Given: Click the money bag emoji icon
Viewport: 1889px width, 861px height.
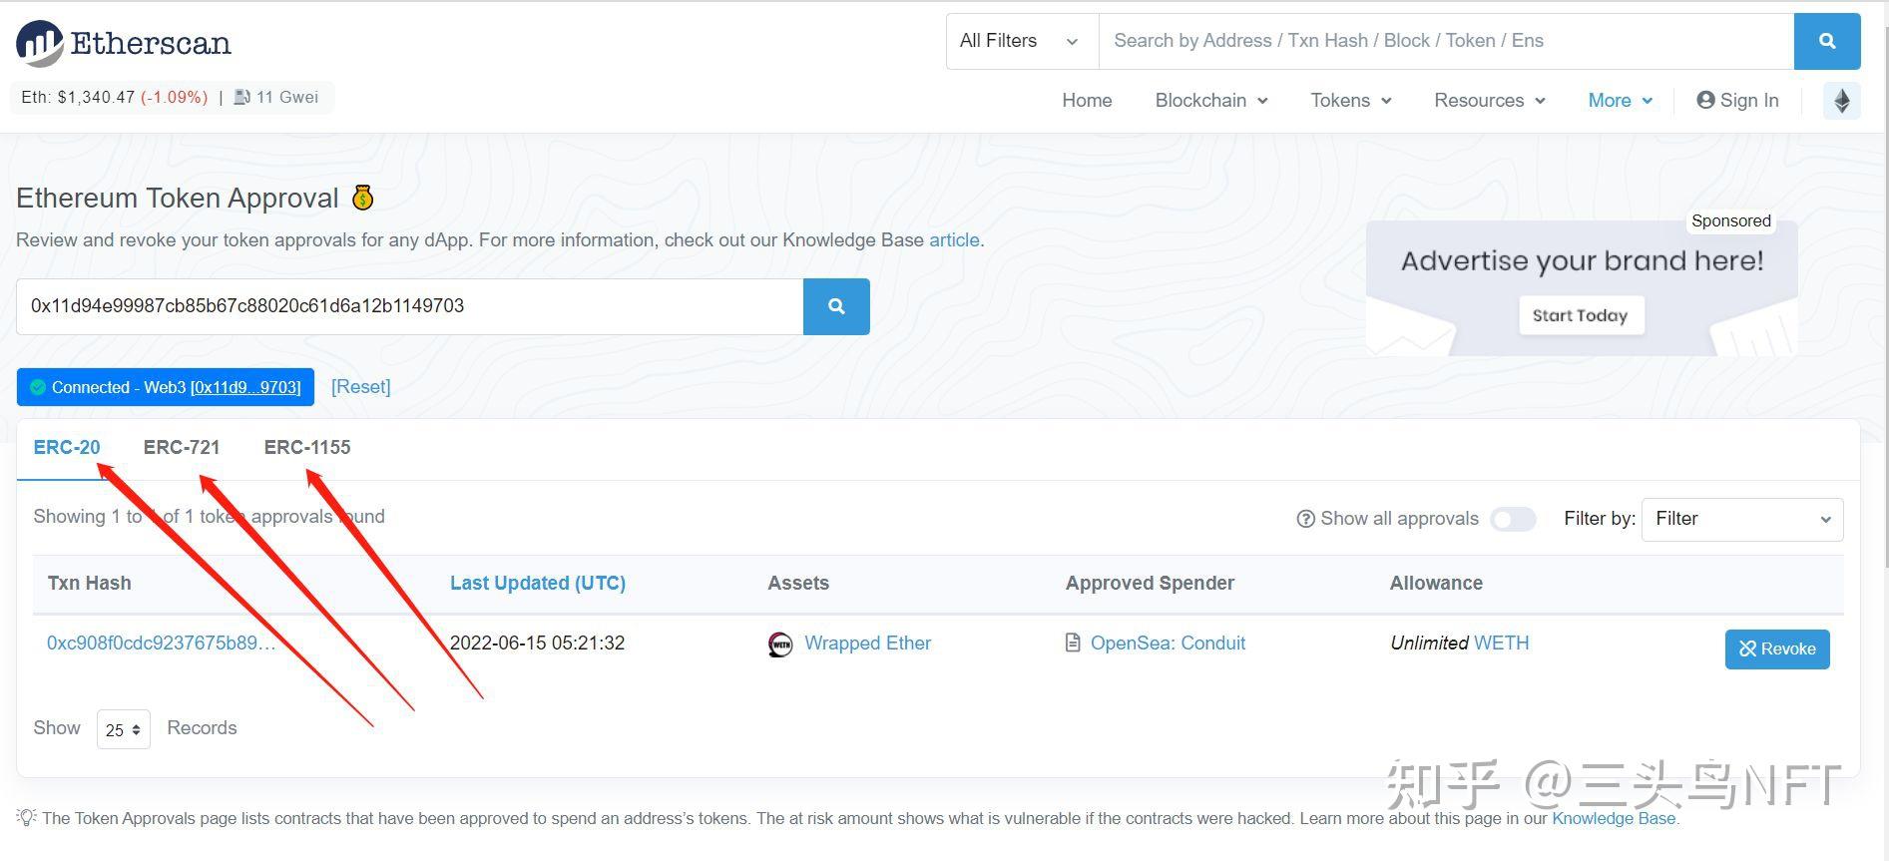Looking at the screenshot, I should 362,198.
